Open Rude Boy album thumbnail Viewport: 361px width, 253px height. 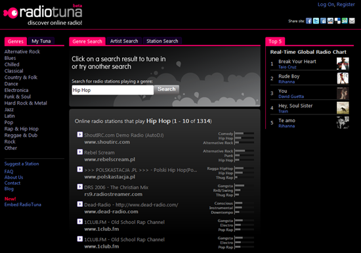[x=343, y=78]
